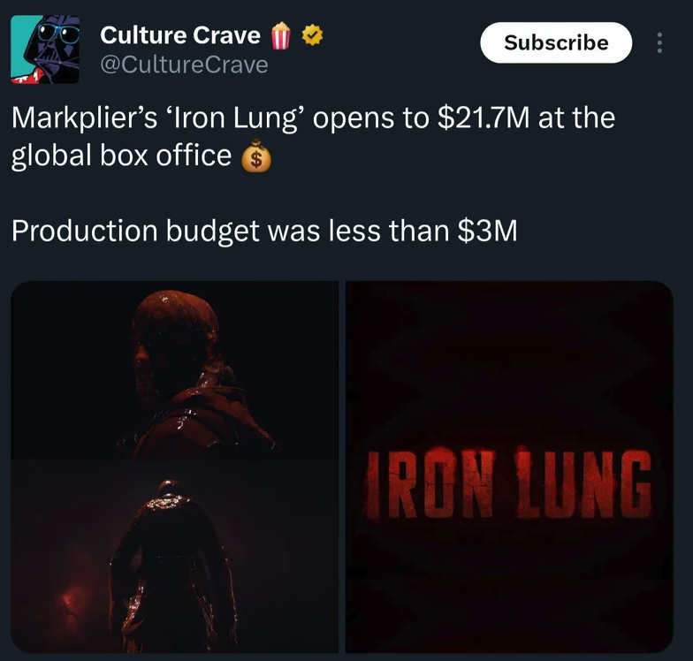Image resolution: width=693 pixels, height=661 pixels.
Task: Open the @CultureCrave handle link
Action: coord(184,65)
